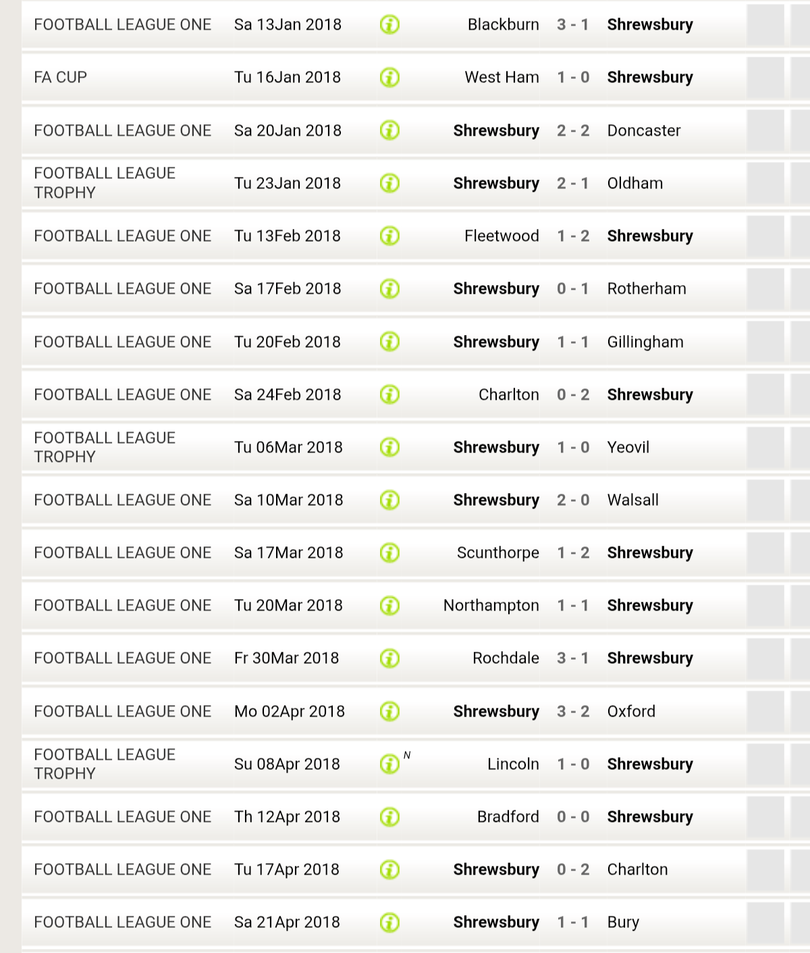The height and width of the screenshot is (953, 810).
Task: Click info icon for West Ham FA Cup match
Action: [x=389, y=78]
